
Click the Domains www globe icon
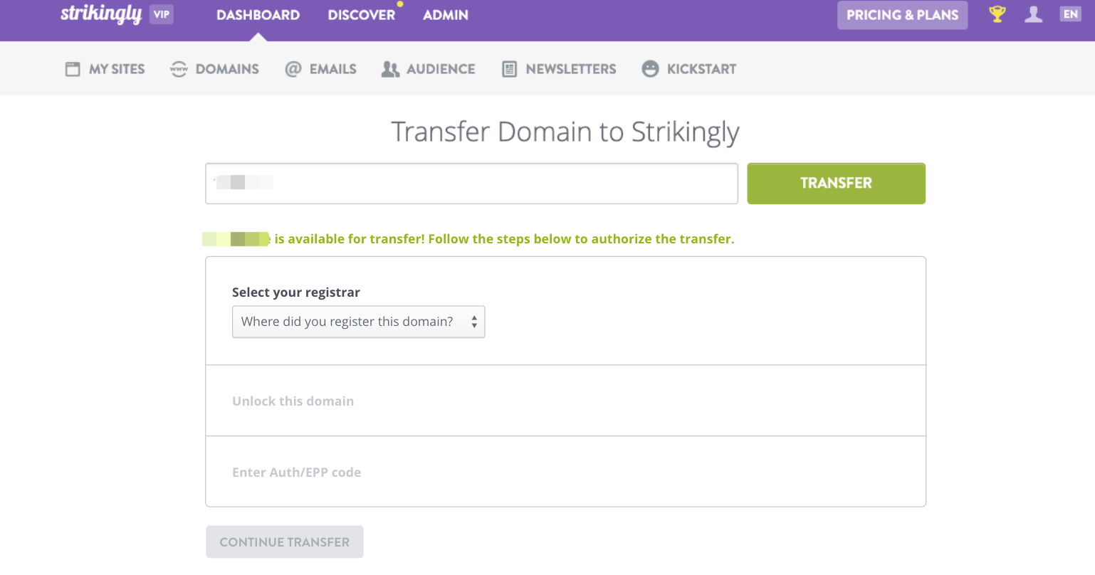pyautogui.click(x=177, y=68)
